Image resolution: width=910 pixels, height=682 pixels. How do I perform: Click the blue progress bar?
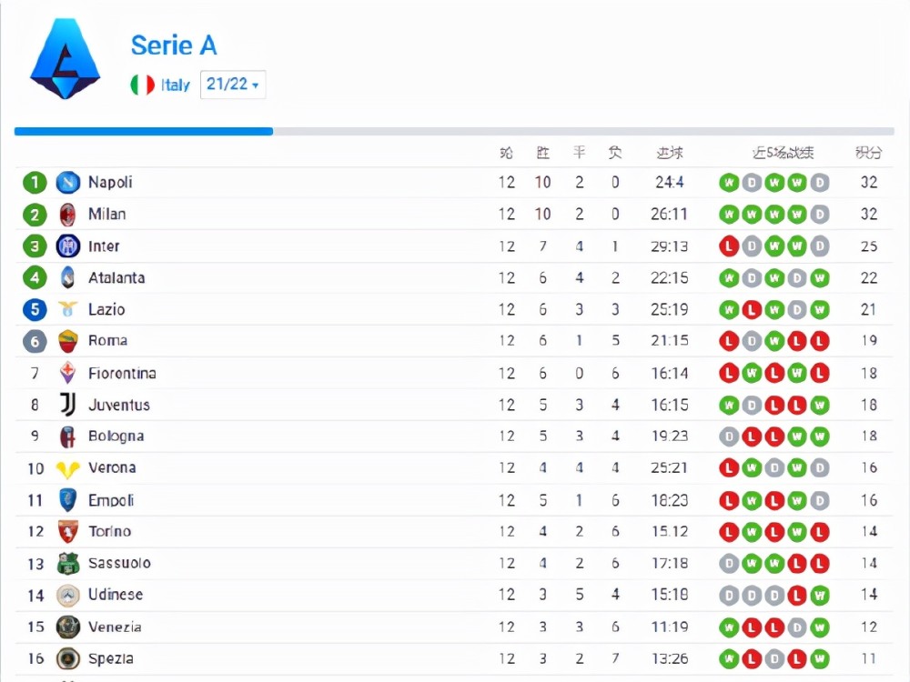144,132
